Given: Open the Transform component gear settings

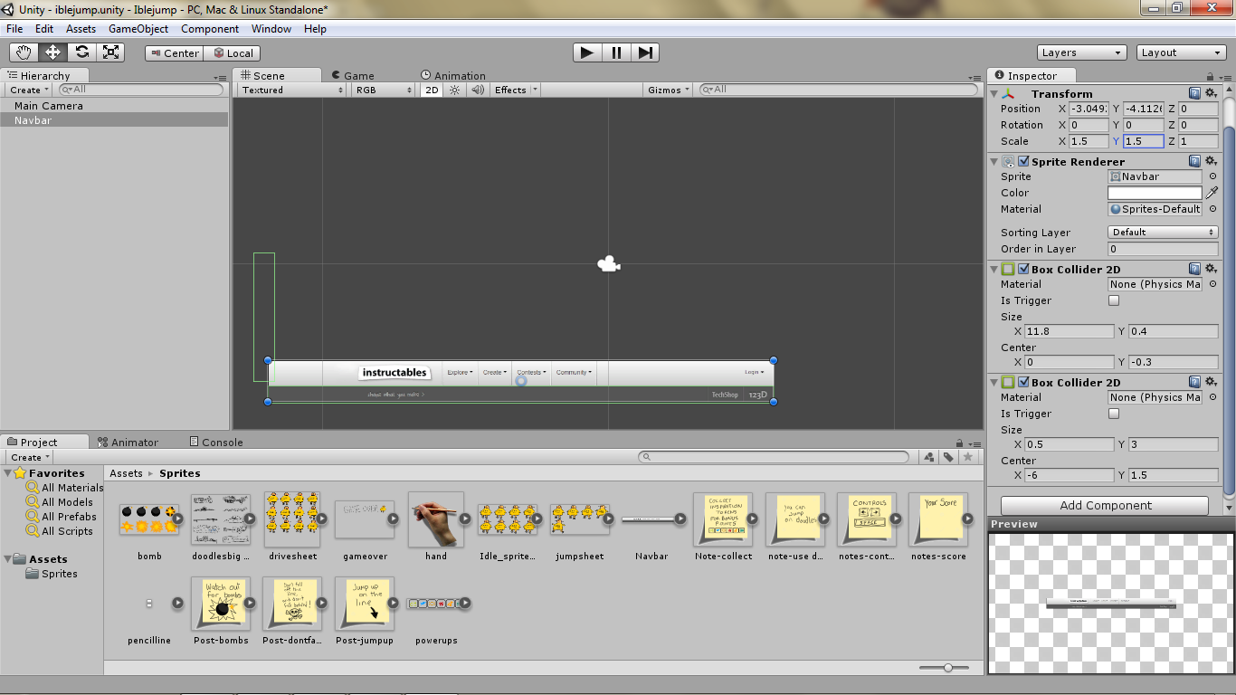Looking at the screenshot, I should 1211,93.
